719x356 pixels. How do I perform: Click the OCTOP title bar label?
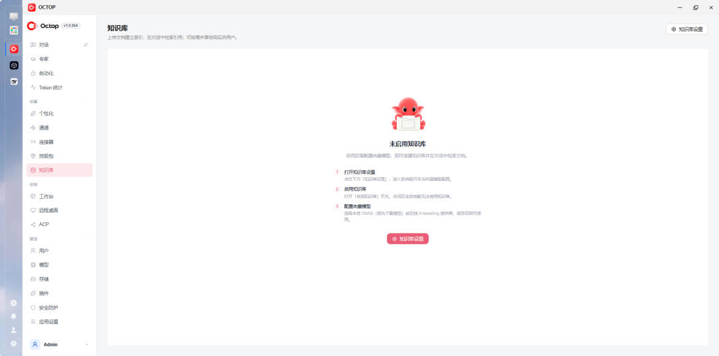pos(47,7)
